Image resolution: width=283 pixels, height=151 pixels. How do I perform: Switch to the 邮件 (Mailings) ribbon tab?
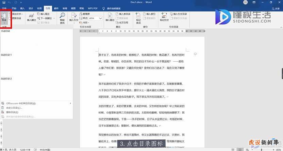click(x=56, y=8)
